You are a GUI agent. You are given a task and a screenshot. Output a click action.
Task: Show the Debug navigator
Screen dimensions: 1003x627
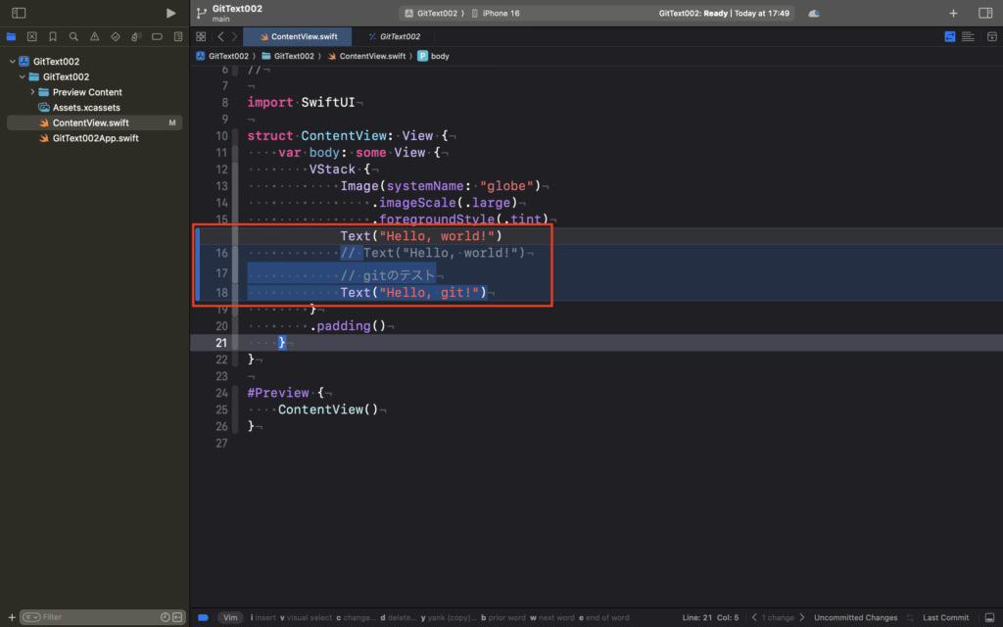pos(136,36)
